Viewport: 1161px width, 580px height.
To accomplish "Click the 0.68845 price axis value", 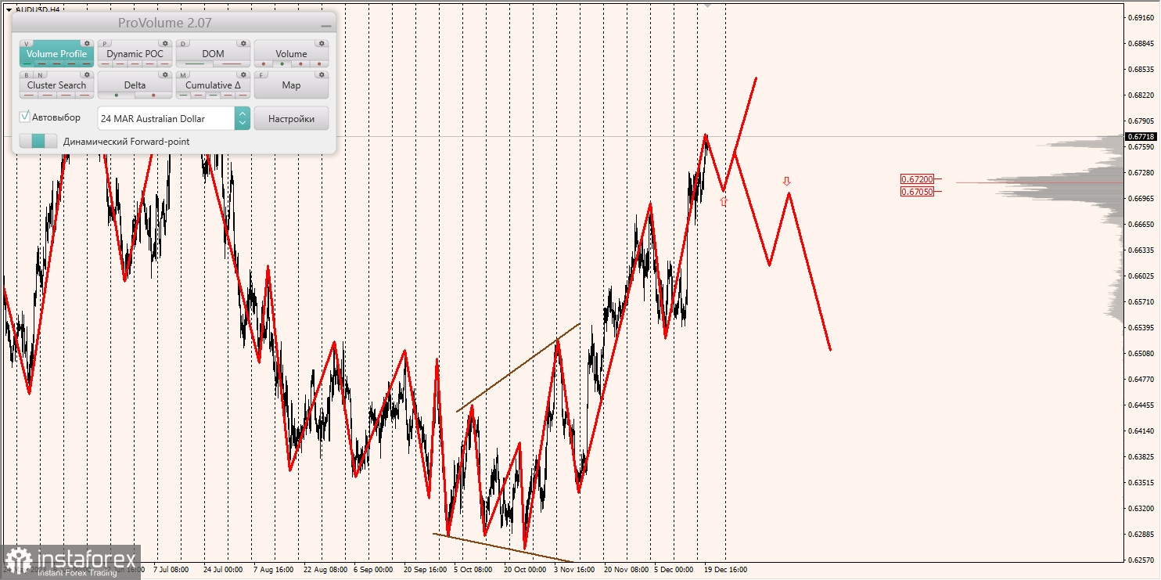I will [1141, 43].
